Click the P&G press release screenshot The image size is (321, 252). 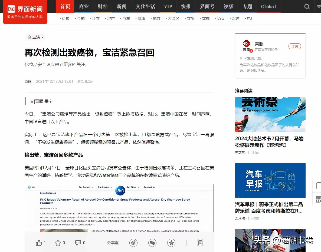[x=119, y=208]
